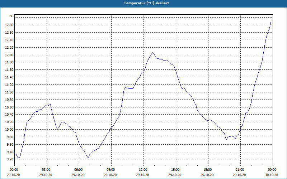
Task: Click the 21:00 x-axis label
Action: point(240,170)
